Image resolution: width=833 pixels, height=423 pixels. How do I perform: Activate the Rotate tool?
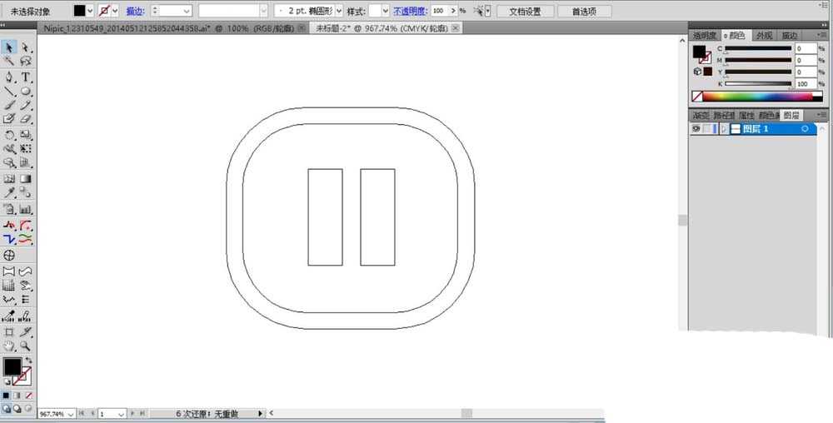(9, 135)
